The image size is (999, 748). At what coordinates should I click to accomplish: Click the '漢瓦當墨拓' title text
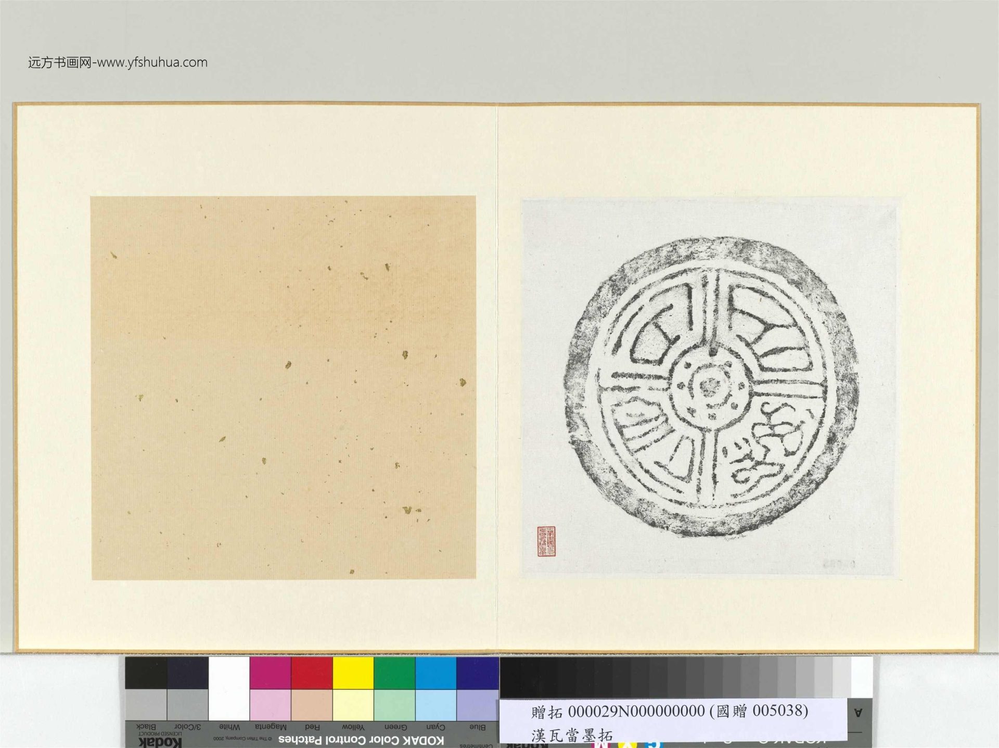coord(572,736)
